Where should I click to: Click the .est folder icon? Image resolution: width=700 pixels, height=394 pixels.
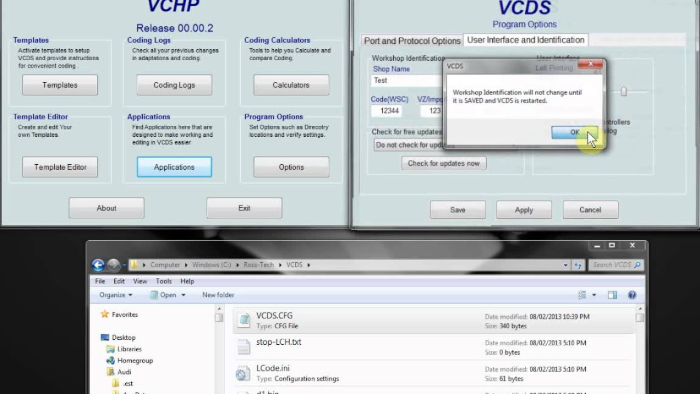(x=115, y=384)
